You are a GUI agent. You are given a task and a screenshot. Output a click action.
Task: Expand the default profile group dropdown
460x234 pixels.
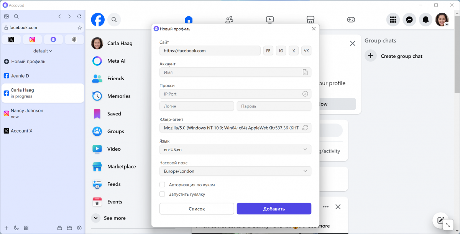click(43, 51)
